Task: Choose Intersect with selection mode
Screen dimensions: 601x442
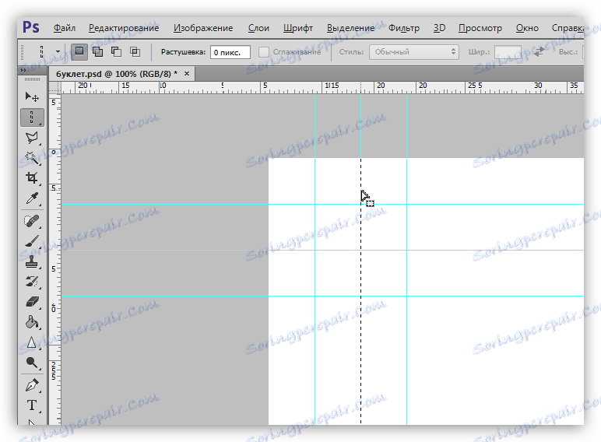Action: tap(135, 51)
